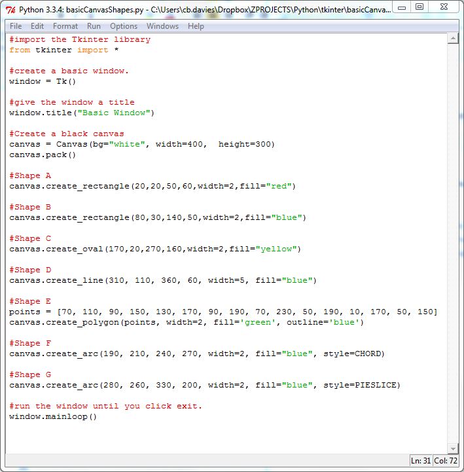Screen dimensions: 464x472
Task: Click the 'from tkinter import *' line
Action: tap(63, 50)
